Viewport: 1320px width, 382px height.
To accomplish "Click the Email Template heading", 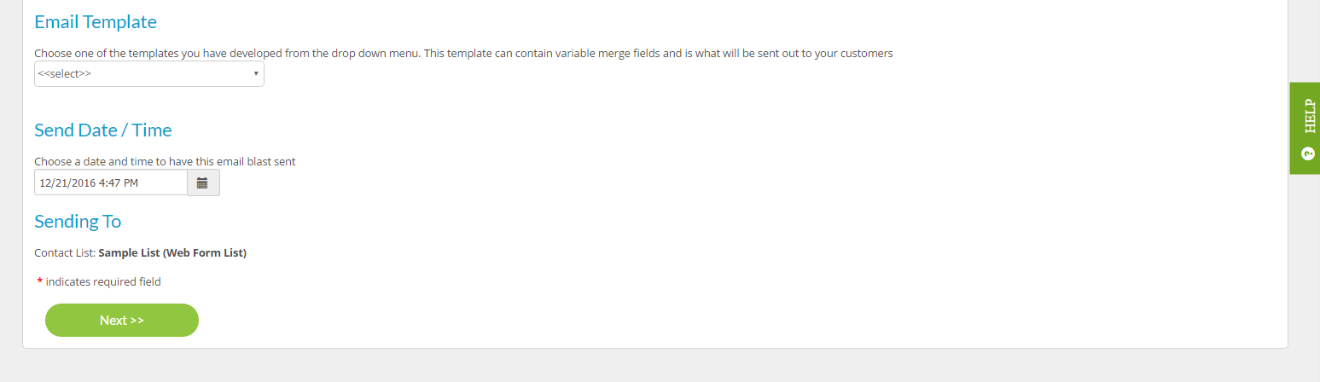I will pos(96,22).
